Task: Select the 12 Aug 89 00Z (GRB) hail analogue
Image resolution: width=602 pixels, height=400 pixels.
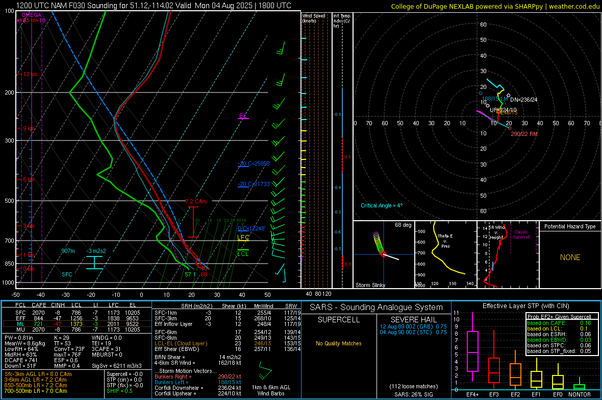Action: tap(413, 326)
